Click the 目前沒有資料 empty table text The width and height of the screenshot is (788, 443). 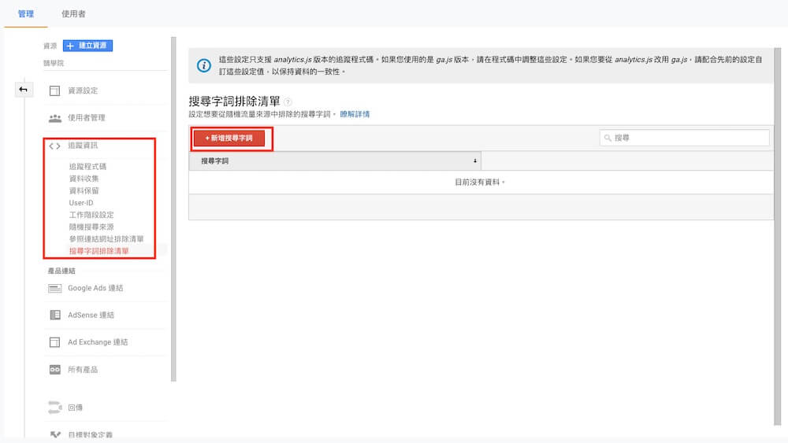(479, 182)
